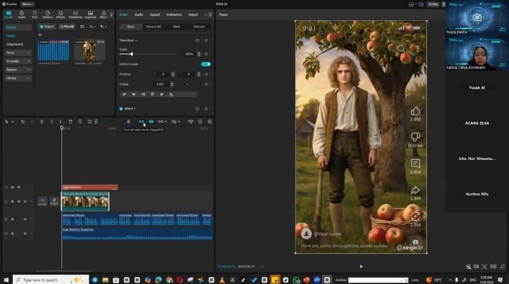
Task: Open the Menu dropdown next to CapCut logo
Action: (28, 4)
